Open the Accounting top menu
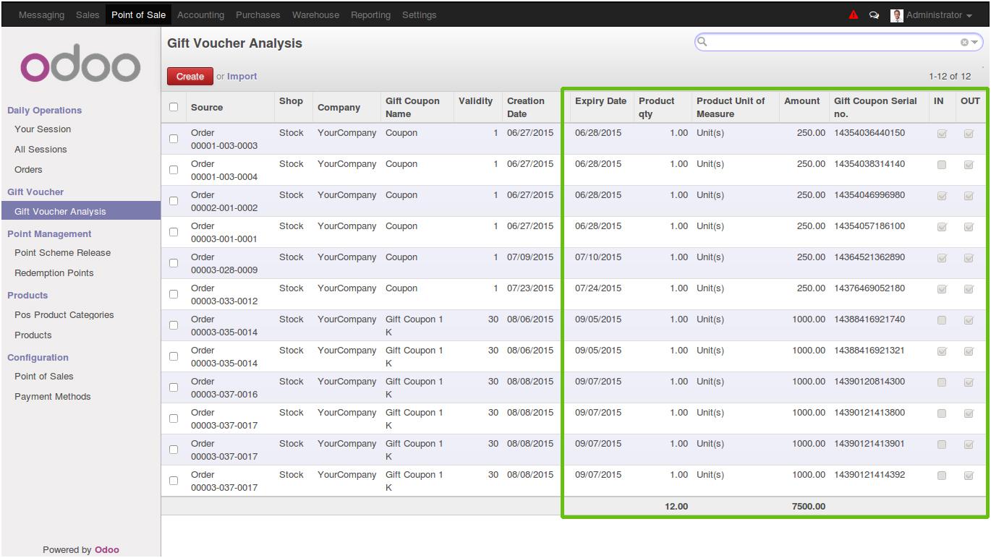The image size is (991, 558). [x=200, y=15]
